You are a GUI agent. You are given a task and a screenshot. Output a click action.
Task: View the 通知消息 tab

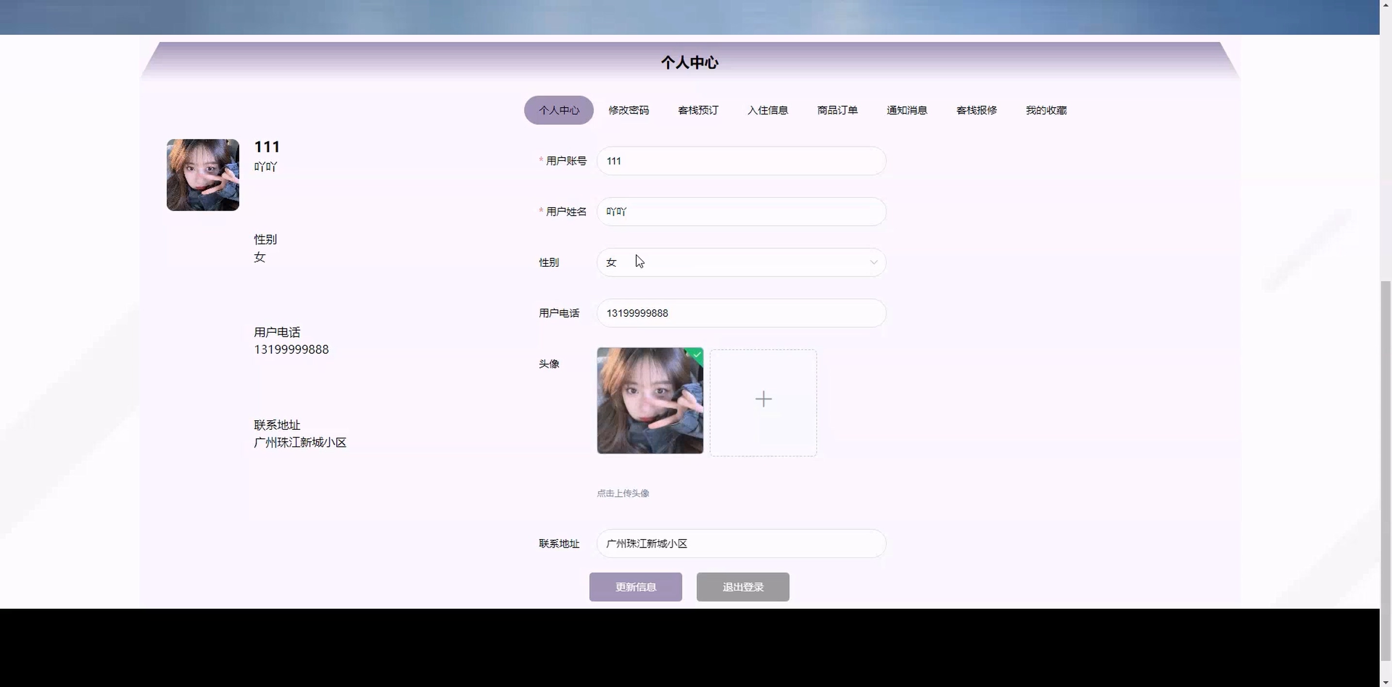907,110
